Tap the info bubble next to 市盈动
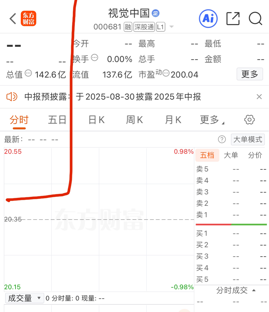Viewport: 269px width, 312px height. click(x=166, y=73)
